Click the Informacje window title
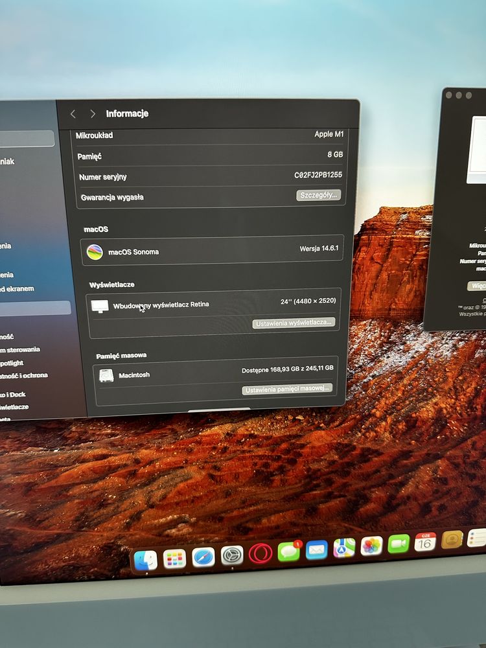486x648 pixels. click(127, 113)
